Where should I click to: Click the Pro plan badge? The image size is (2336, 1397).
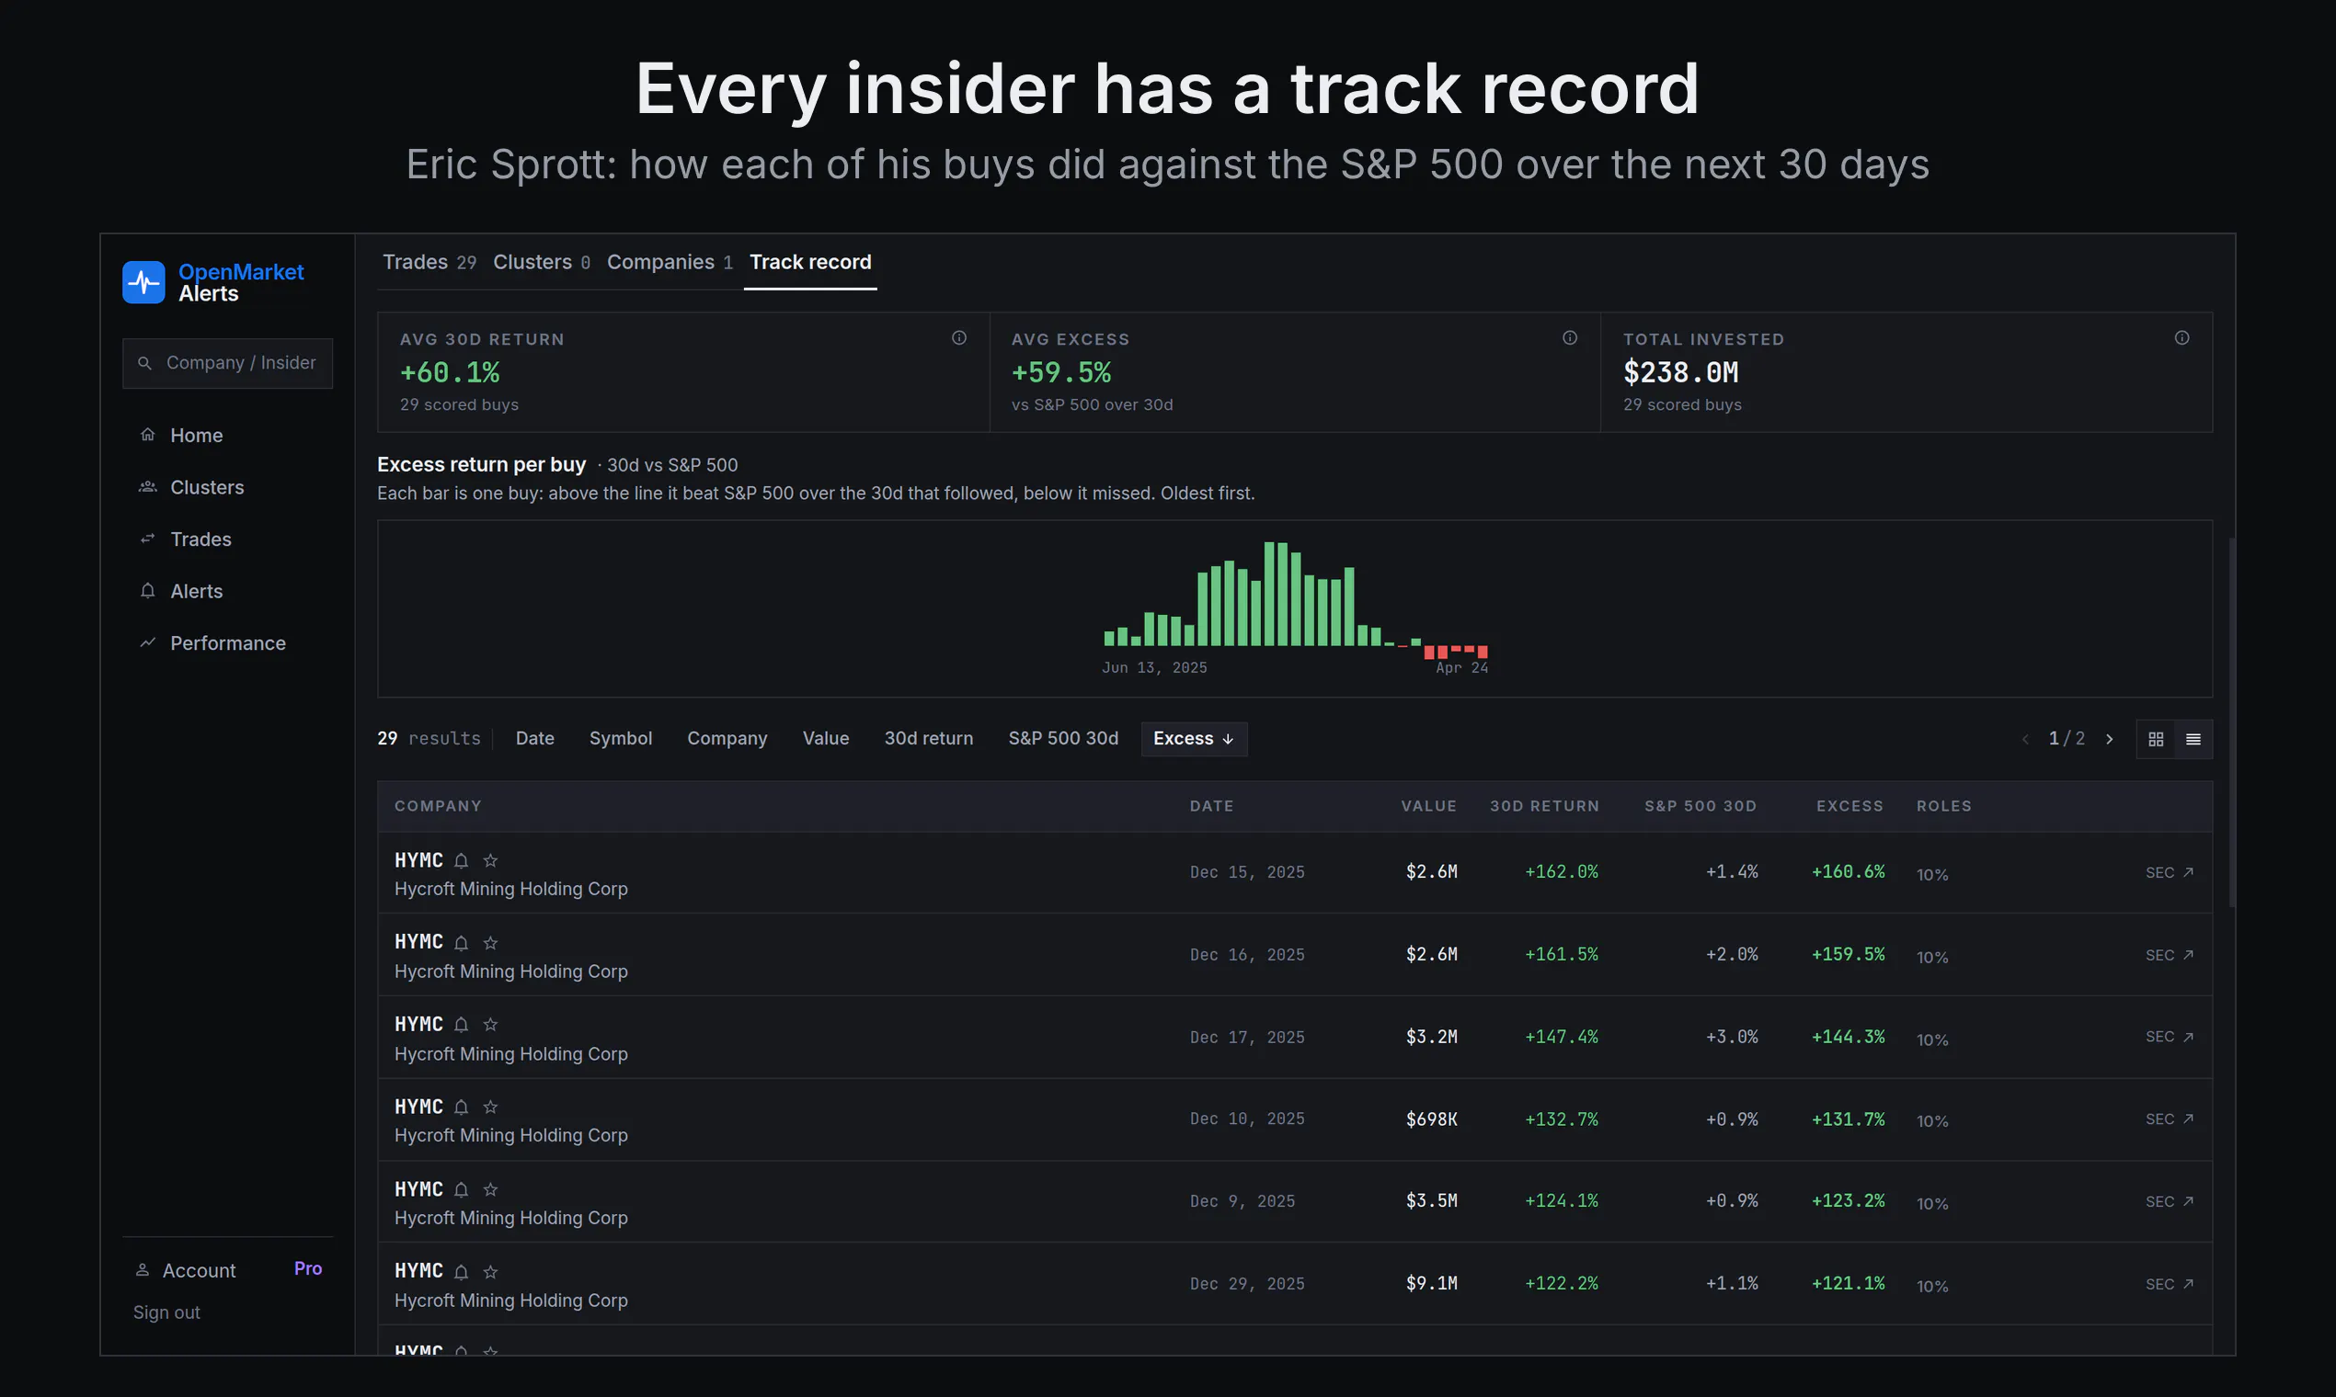[x=308, y=1269]
